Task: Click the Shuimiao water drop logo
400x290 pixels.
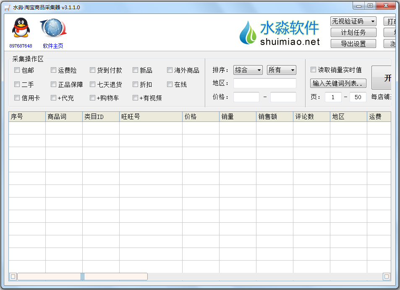Action: (x=248, y=32)
